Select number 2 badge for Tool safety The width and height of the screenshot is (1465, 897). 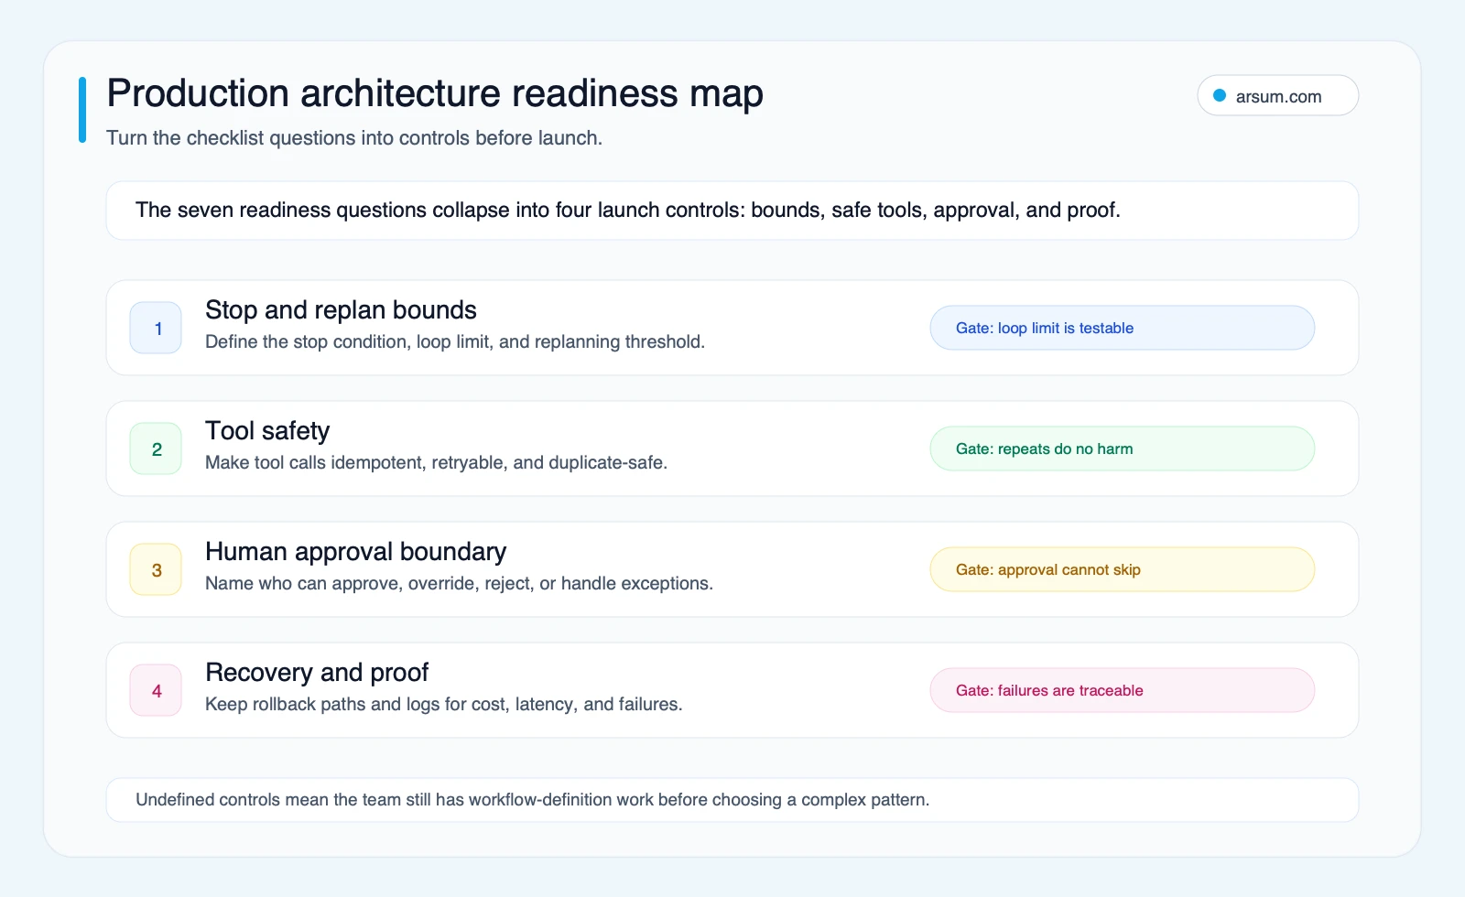(x=157, y=448)
